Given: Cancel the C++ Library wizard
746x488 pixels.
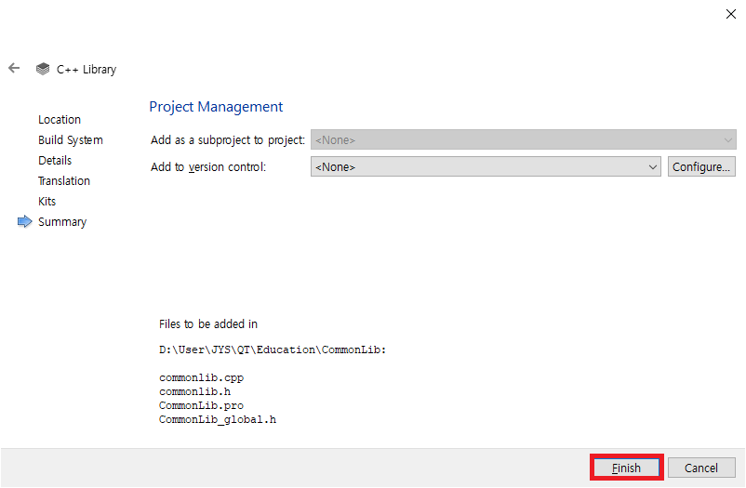Looking at the screenshot, I should (701, 468).
